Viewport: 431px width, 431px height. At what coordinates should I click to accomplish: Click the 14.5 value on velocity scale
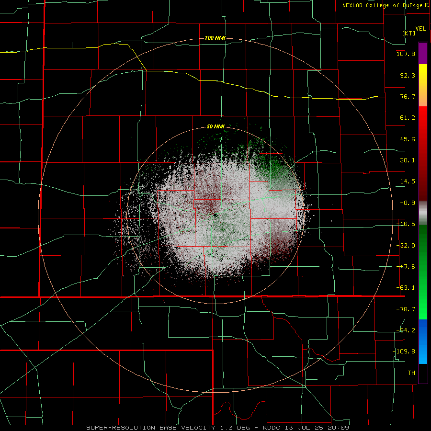(x=408, y=181)
